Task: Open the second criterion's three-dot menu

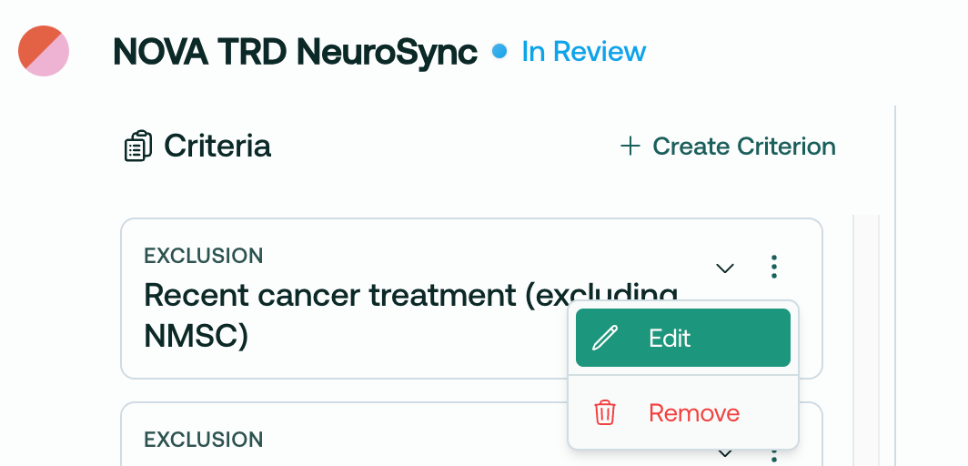Action: tap(773, 453)
